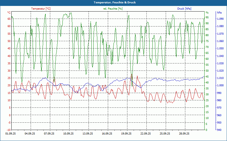227x141 pixels.
Task: Select the 28.09.25 date label
Action: point(184,134)
